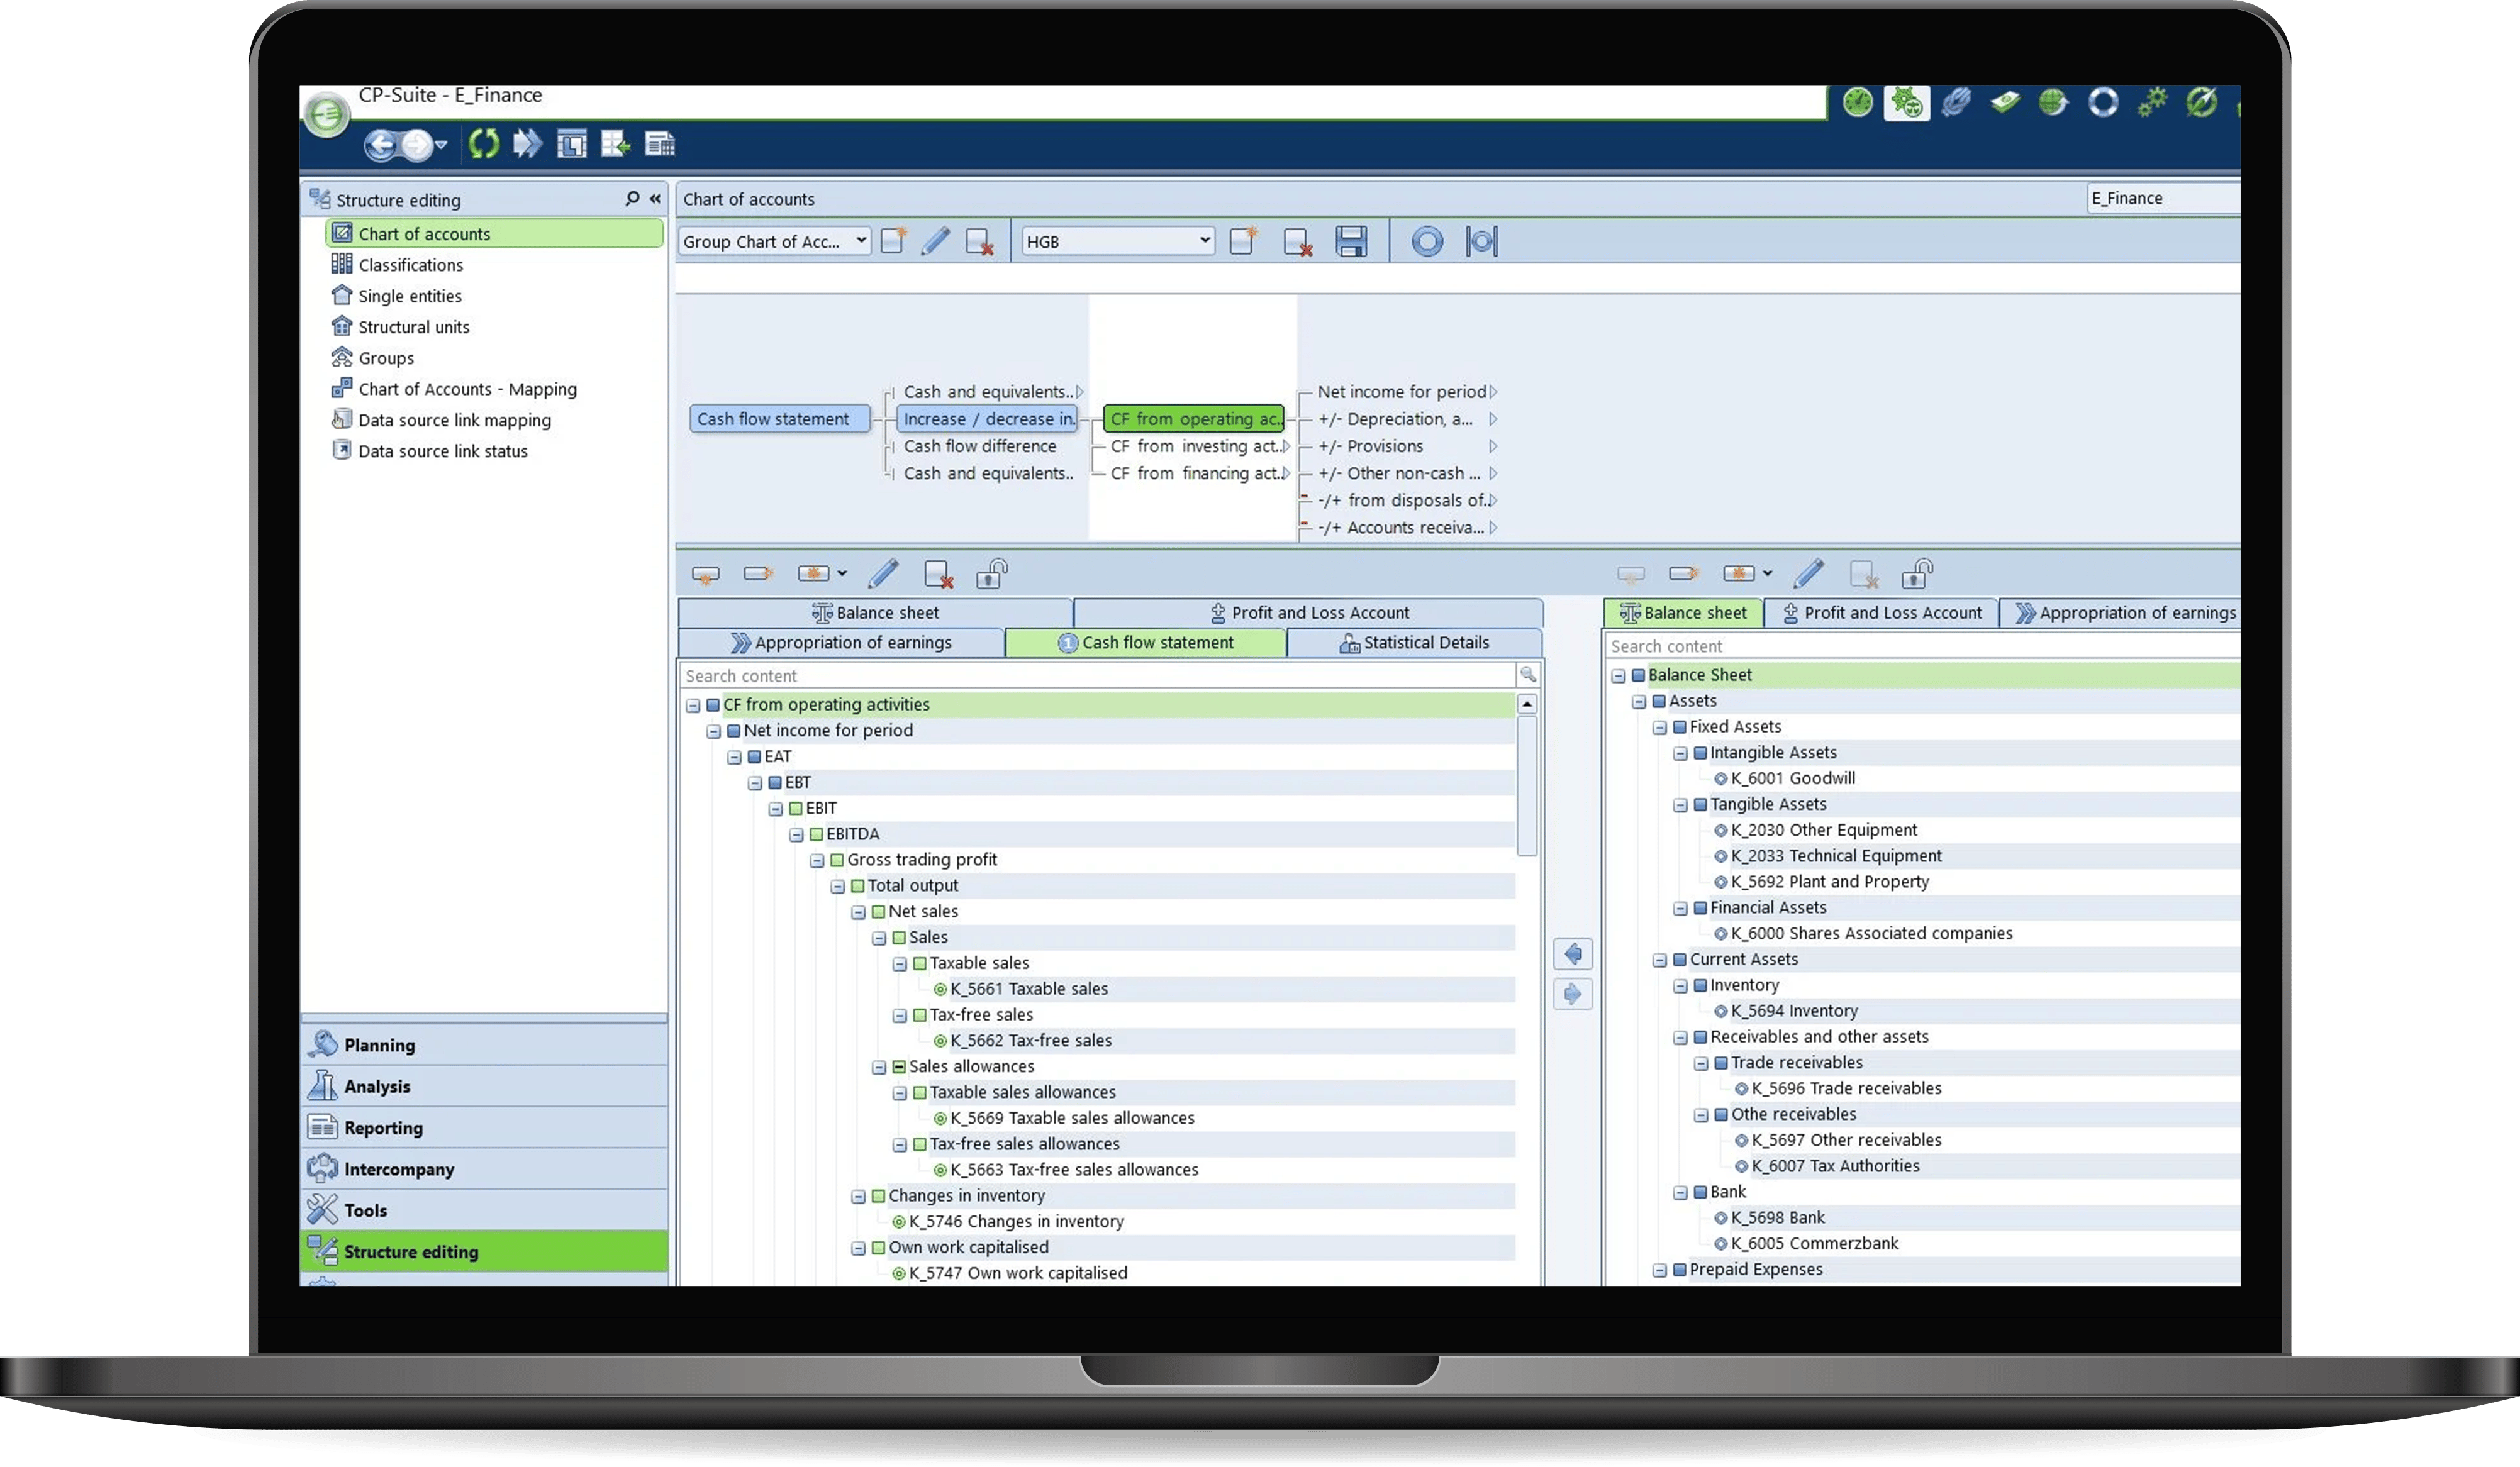This screenshot has height=1467, width=2520.
Task: Click the green globe with arrow icon
Action: click(x=2053, y=102)
